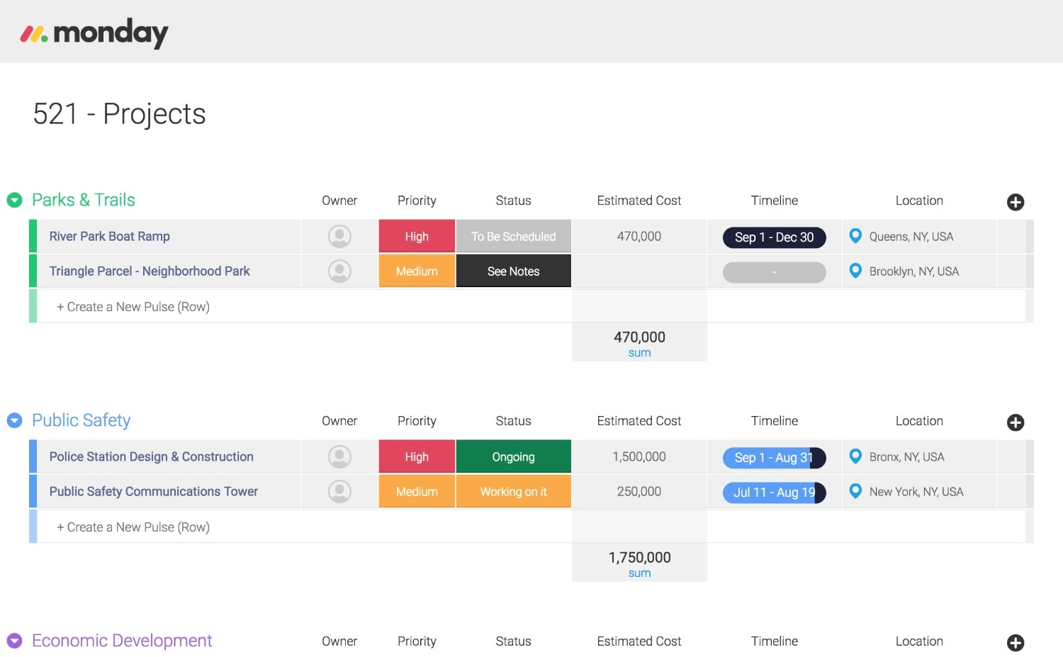1063x657 pixels.
Task: Open the Working on it status cell
Action: (x=514, y=492)
